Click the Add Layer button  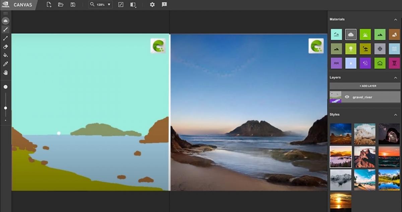pos(365,86)
